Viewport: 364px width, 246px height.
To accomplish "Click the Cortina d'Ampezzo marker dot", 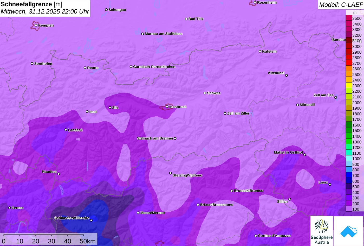I will pos(256,236).
